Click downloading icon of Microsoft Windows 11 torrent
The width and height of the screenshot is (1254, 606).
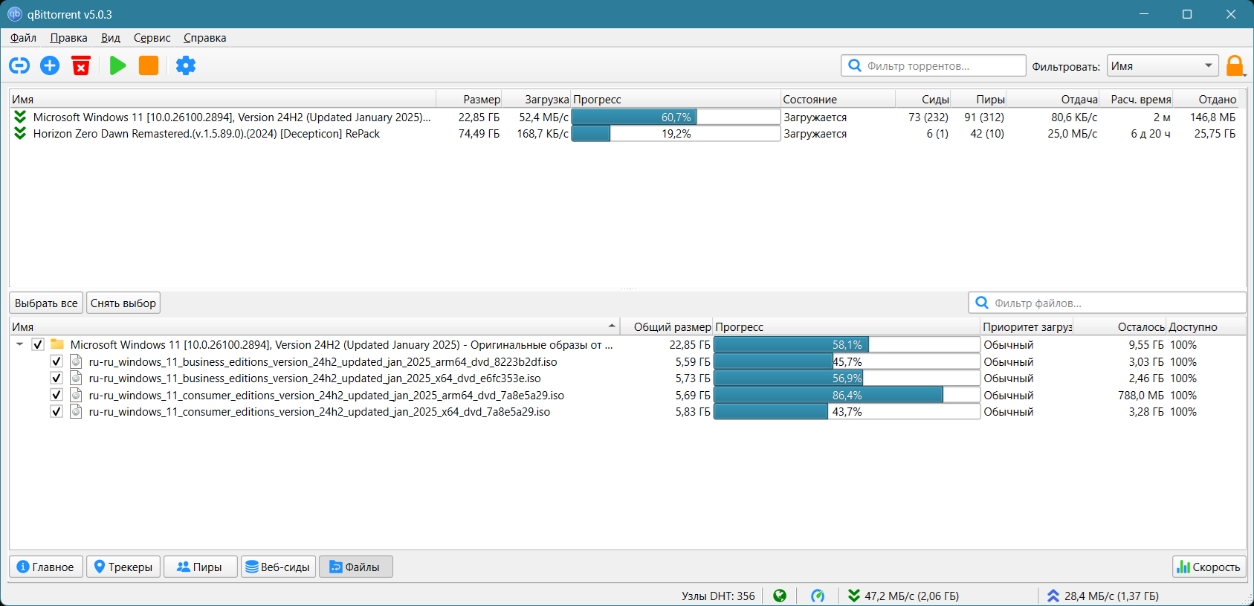tap(20, 117)
